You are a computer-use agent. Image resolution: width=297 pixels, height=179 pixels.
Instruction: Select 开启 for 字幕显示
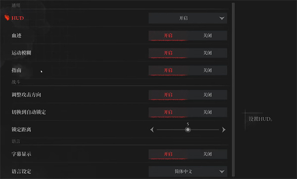click(x=168, y=154)
